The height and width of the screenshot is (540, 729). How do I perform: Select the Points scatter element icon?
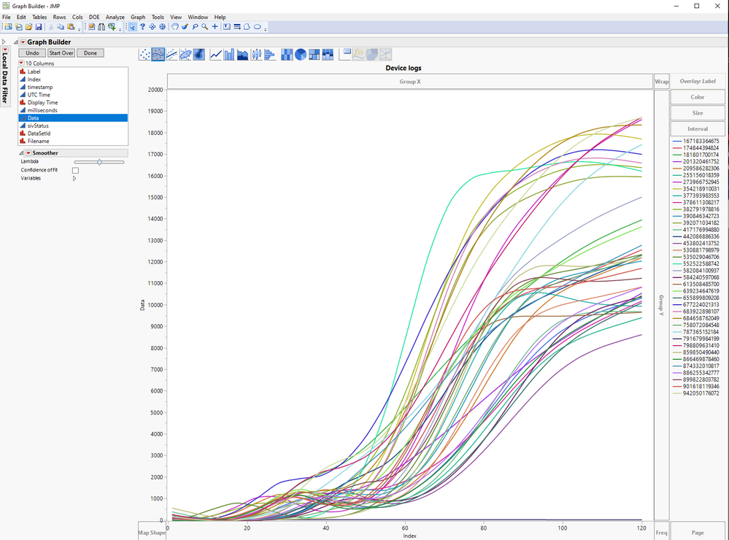point(144,55)
